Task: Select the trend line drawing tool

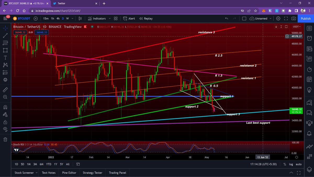Action: [5, 35]
